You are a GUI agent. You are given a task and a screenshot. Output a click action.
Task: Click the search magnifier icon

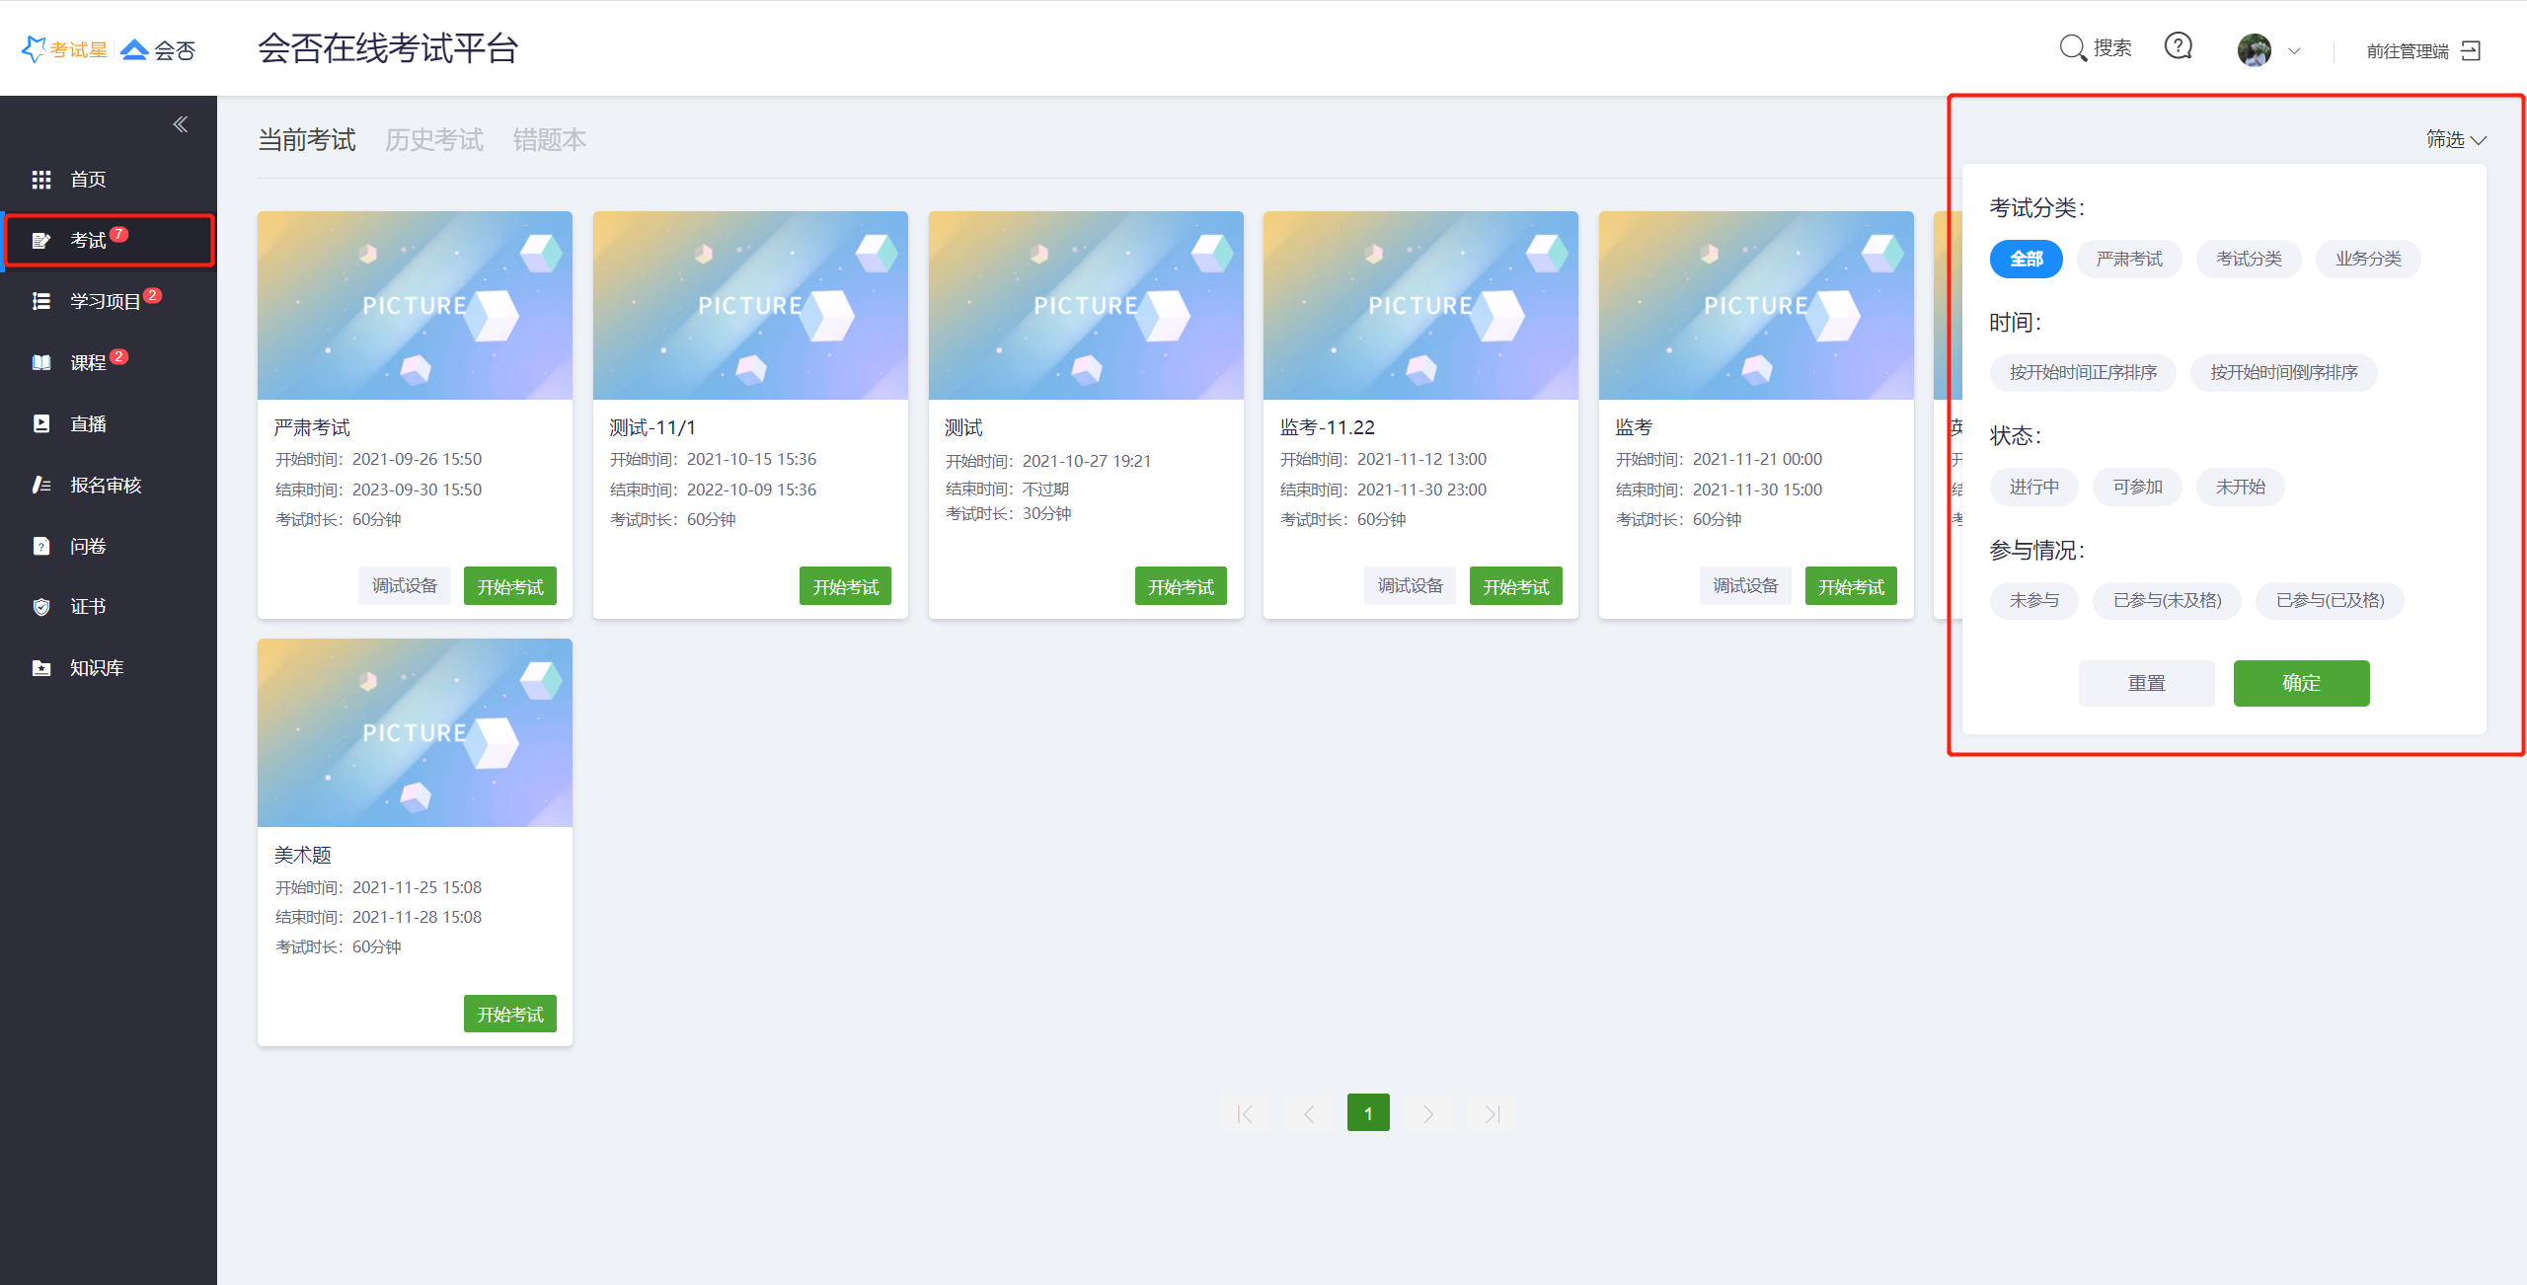tap(2072, 47)
